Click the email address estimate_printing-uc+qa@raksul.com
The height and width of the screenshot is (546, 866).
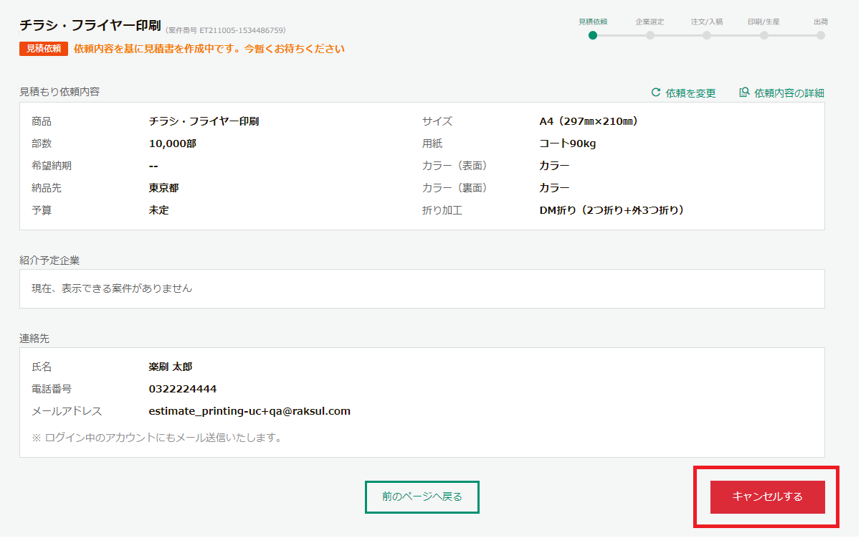247,410
